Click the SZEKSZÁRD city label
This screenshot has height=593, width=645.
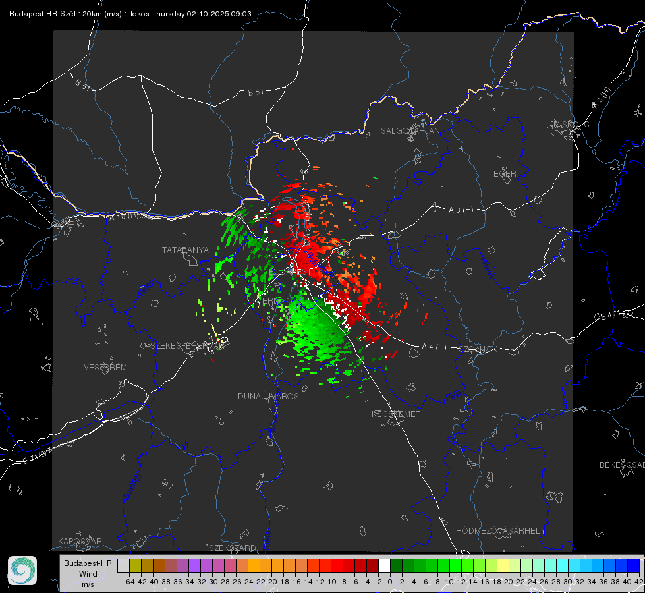point(233,548)
